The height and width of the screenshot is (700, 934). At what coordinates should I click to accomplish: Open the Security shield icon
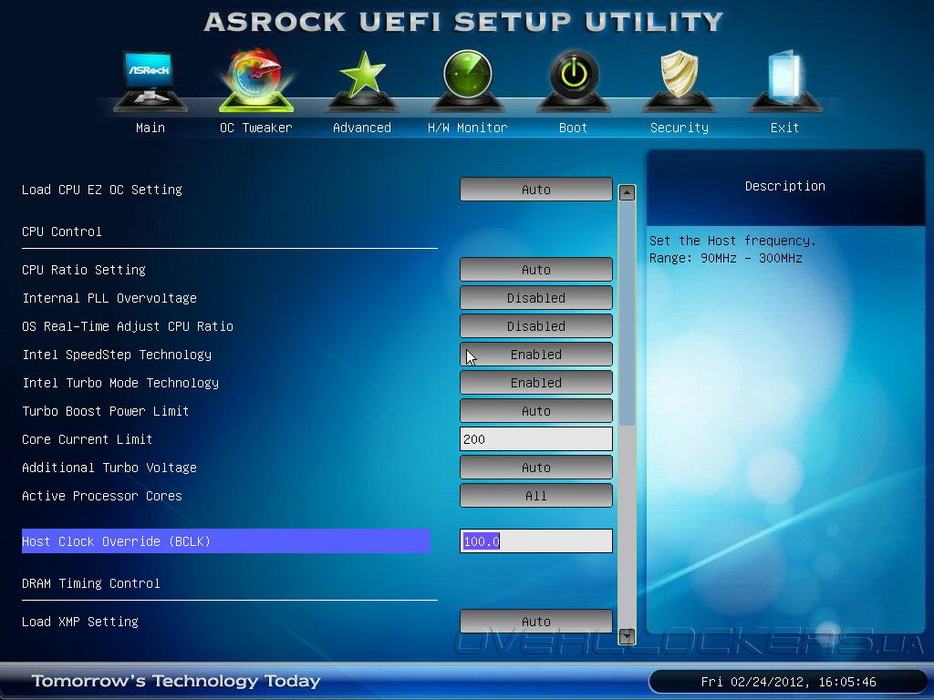(679, 80)
